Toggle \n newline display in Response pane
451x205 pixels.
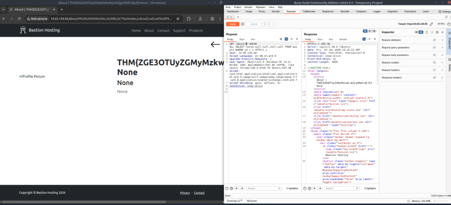[x=370, y=39]
